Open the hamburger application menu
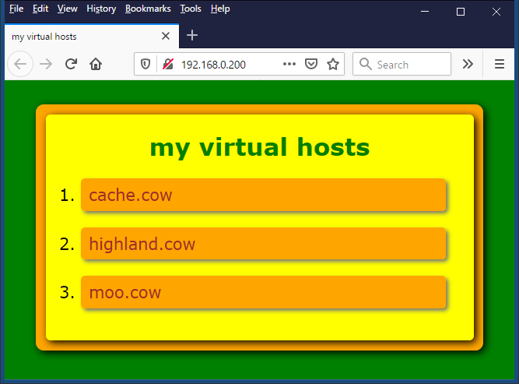Viewport: 519px width, 384px height. pos(500,65)
